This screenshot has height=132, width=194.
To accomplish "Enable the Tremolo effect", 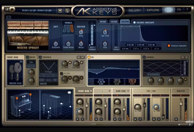I will 40,57.
